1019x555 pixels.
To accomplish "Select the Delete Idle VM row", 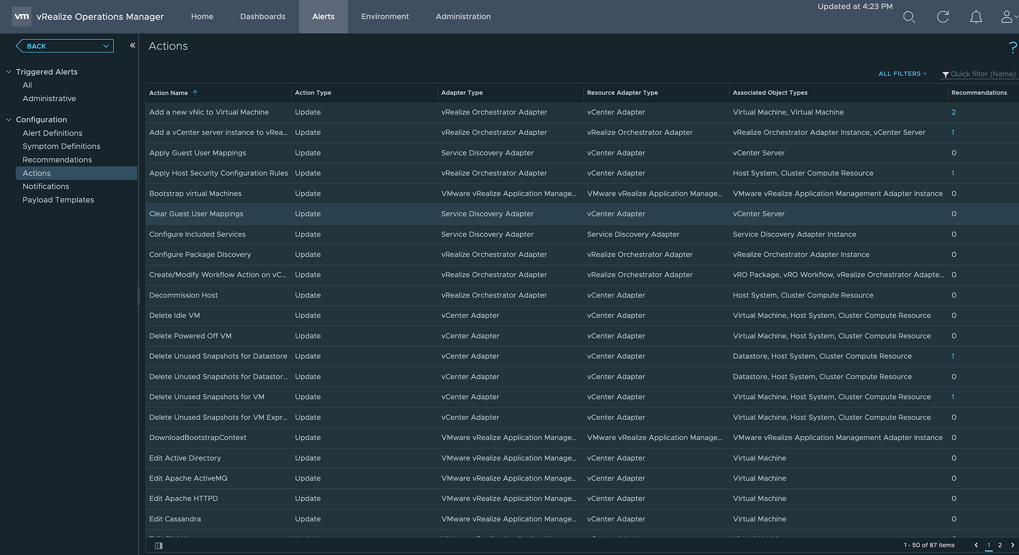I will coord(582,316).
